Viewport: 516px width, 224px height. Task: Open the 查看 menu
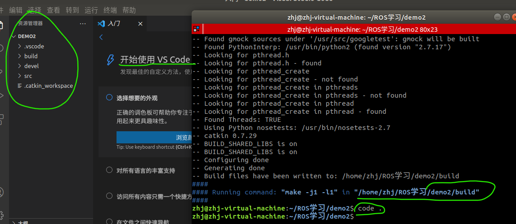click(x=54, y=10)
